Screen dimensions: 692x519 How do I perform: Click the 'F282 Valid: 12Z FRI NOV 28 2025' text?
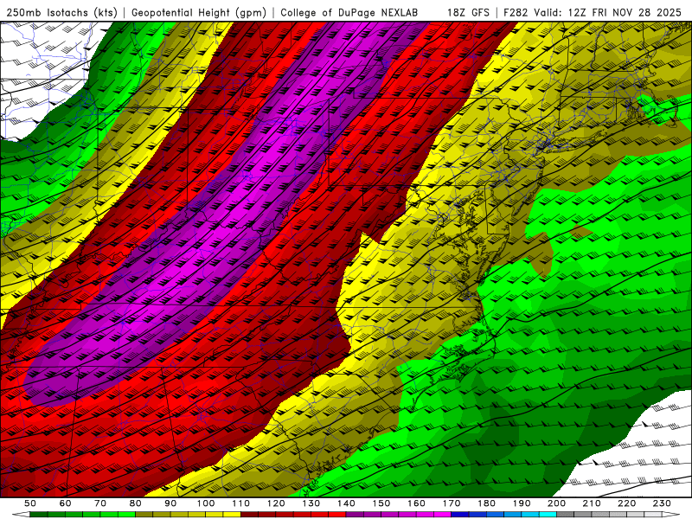[x=593, y=12]
